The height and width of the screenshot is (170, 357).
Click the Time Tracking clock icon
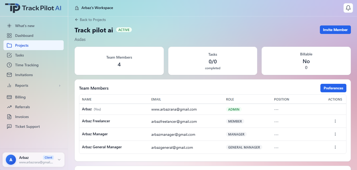[9, 65]
